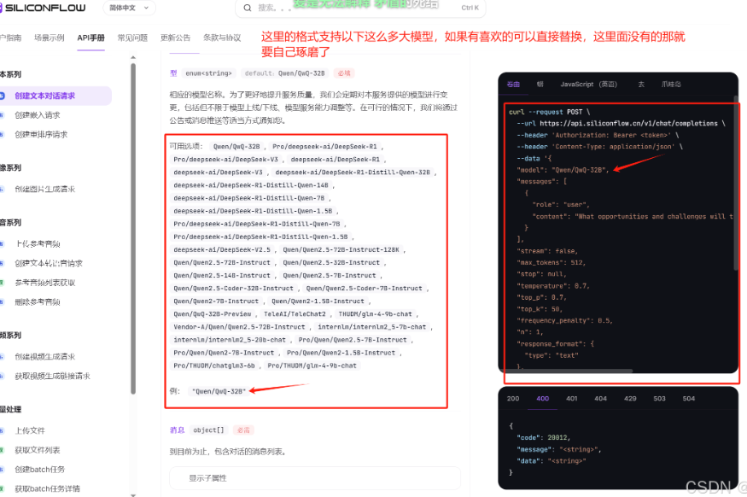Click the API URL line in the curl code
This screenshot has width=747, height=497.
(x=621, y=124)
